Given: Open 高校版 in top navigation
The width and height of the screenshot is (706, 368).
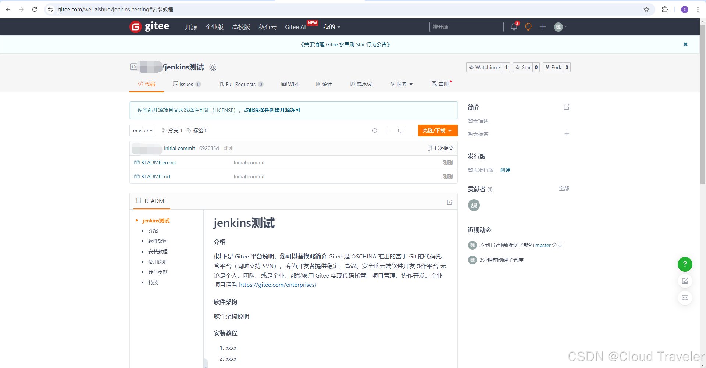Looking at the screenshot, I should point(241,27).
